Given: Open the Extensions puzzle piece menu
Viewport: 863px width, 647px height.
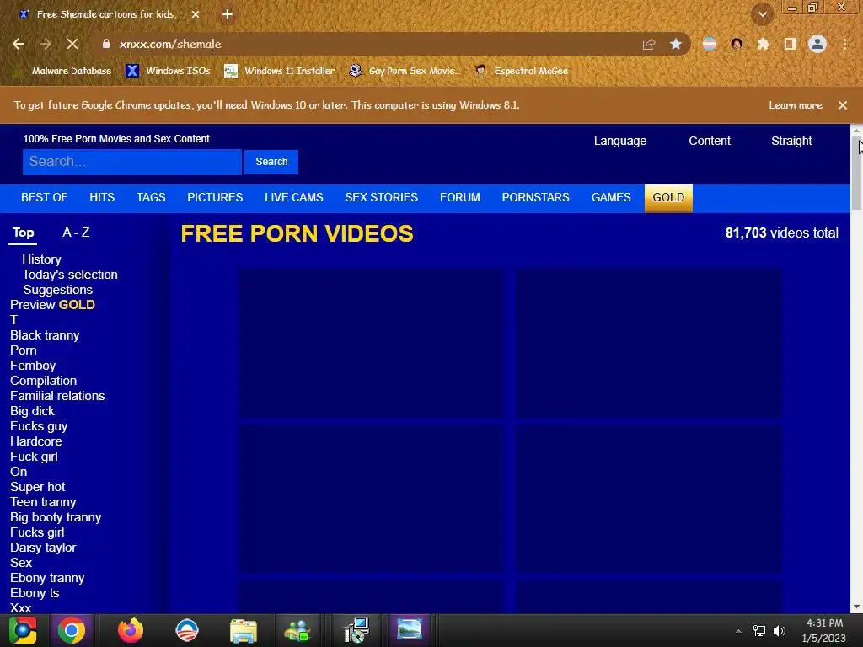Looking at the screenshot, I should point(763,44).
